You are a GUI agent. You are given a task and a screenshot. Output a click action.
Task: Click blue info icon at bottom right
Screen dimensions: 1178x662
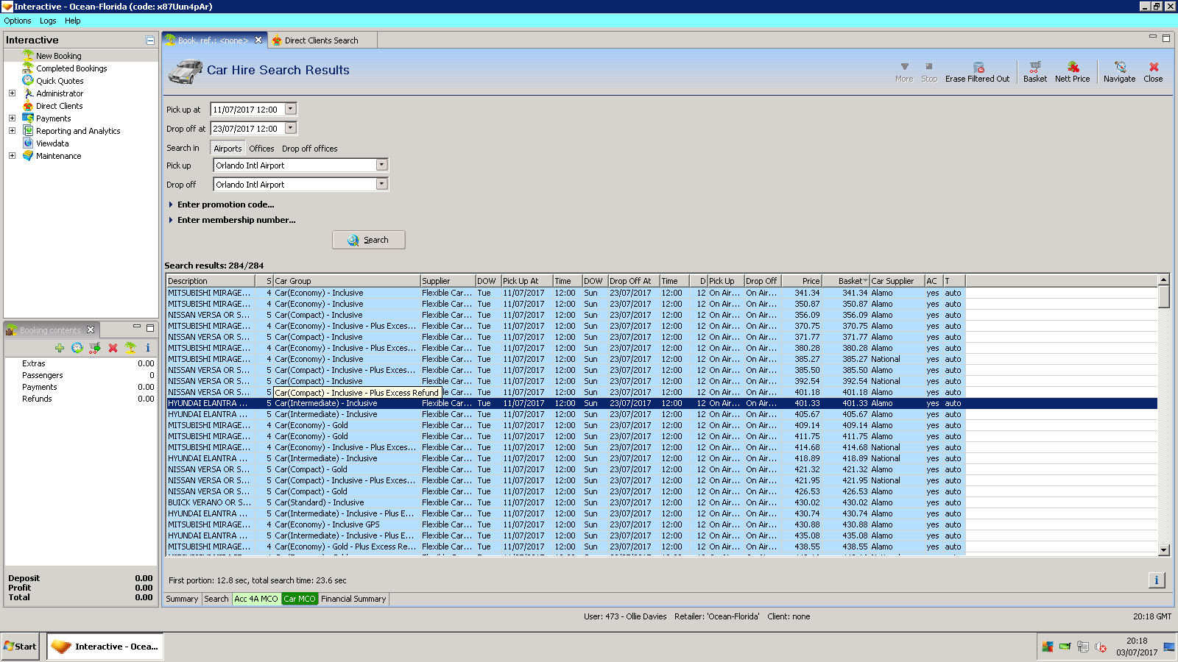coord(1156,580)
